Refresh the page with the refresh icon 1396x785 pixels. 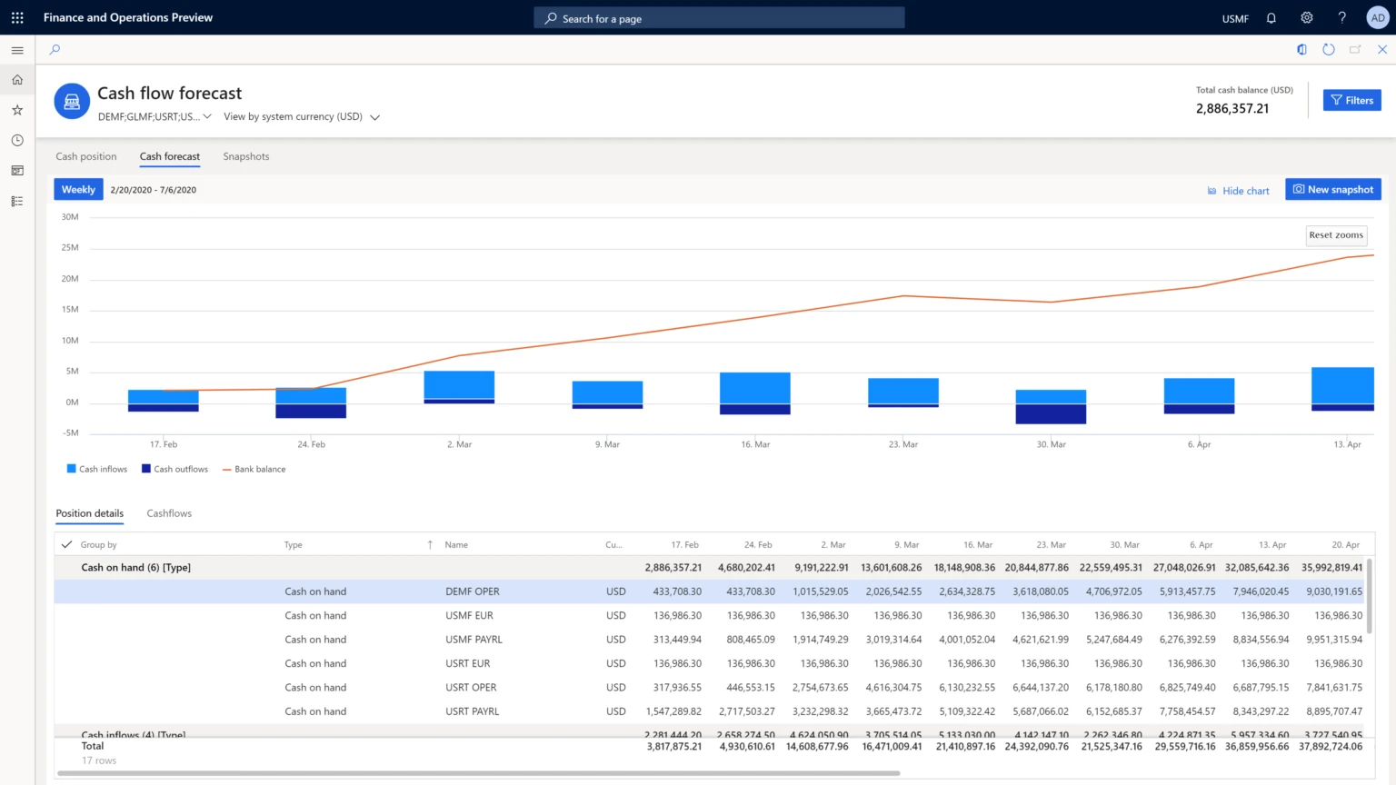[x=1328, y=50]
